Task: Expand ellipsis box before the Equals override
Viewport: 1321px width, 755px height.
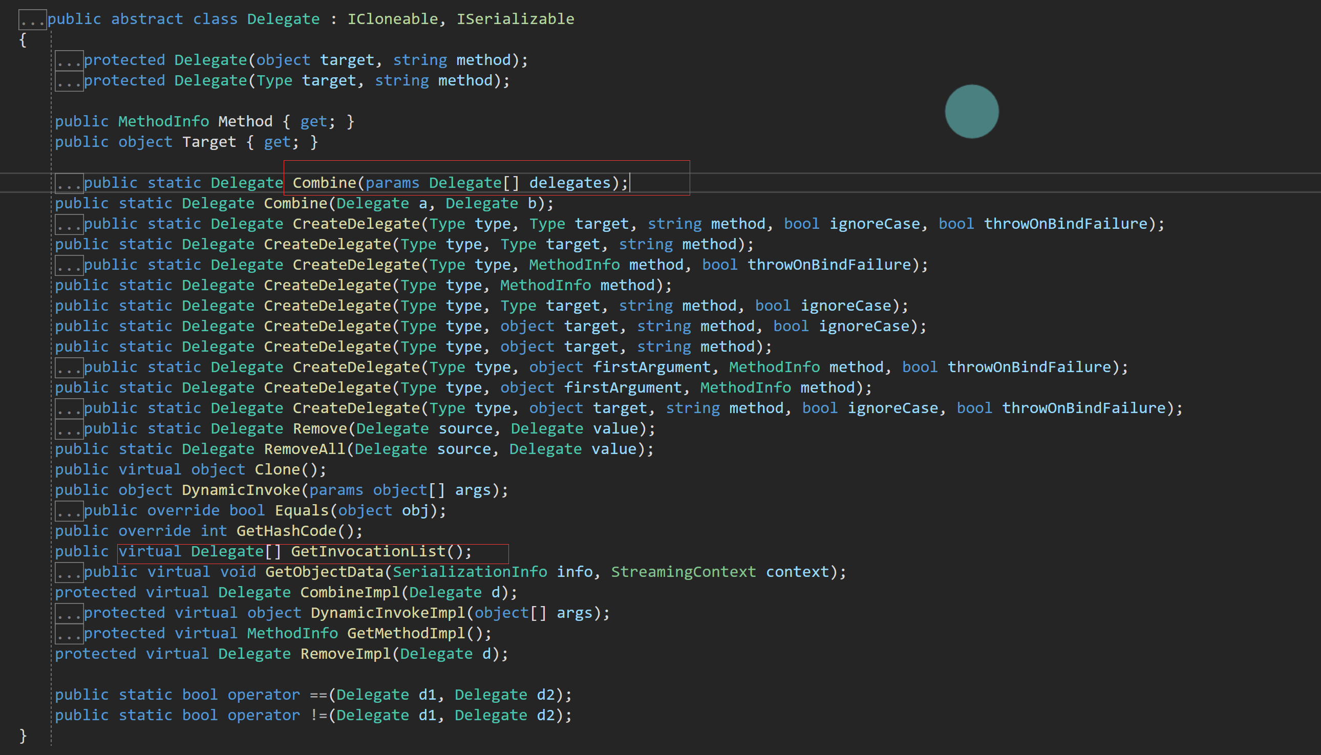Action: click(x=69, y=511)
